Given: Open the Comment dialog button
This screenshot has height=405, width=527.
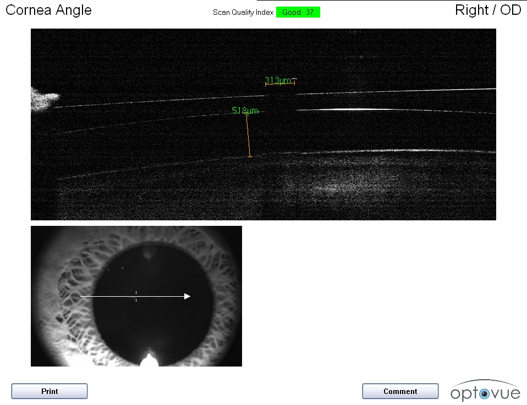Looking at the screenshot, I should click(400, 391).
